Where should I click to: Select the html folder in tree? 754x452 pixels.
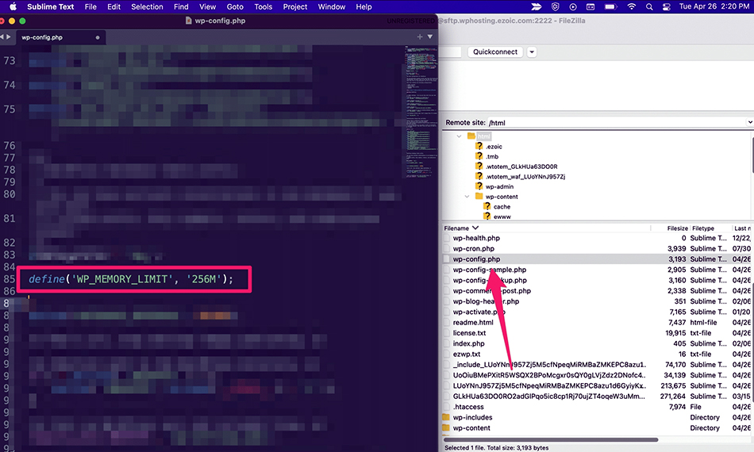pos(484,136)
